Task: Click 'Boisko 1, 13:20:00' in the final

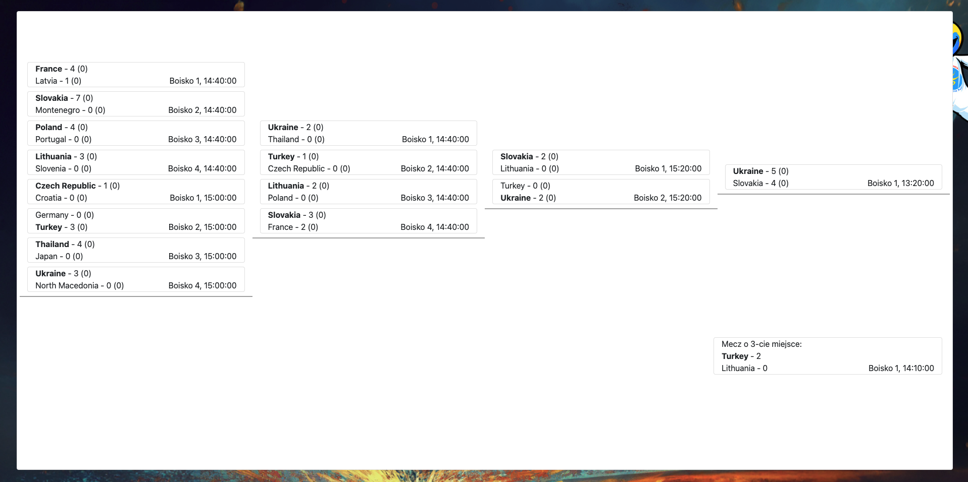Action: tap(900, 183)
